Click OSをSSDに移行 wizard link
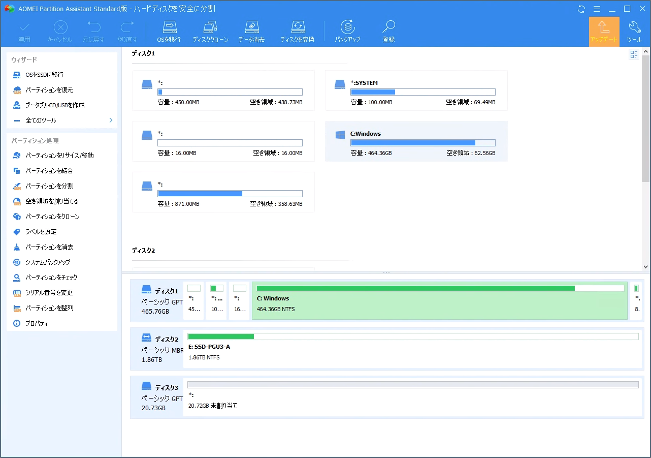651x458 pixels. click(45, 75)
